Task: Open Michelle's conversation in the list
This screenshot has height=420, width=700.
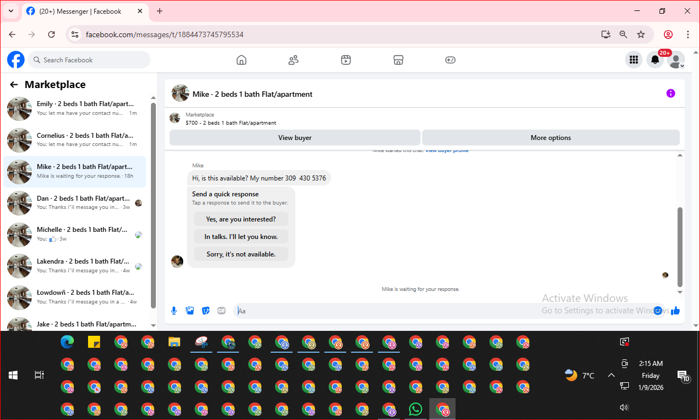Action: 75,234
